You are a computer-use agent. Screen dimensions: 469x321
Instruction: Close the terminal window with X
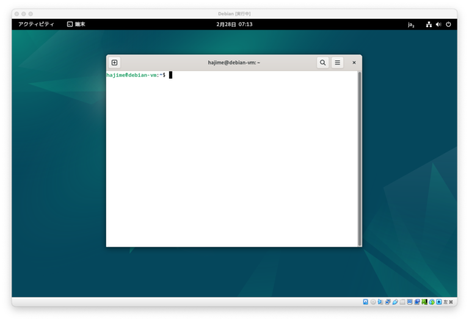[x=354, y=62]
